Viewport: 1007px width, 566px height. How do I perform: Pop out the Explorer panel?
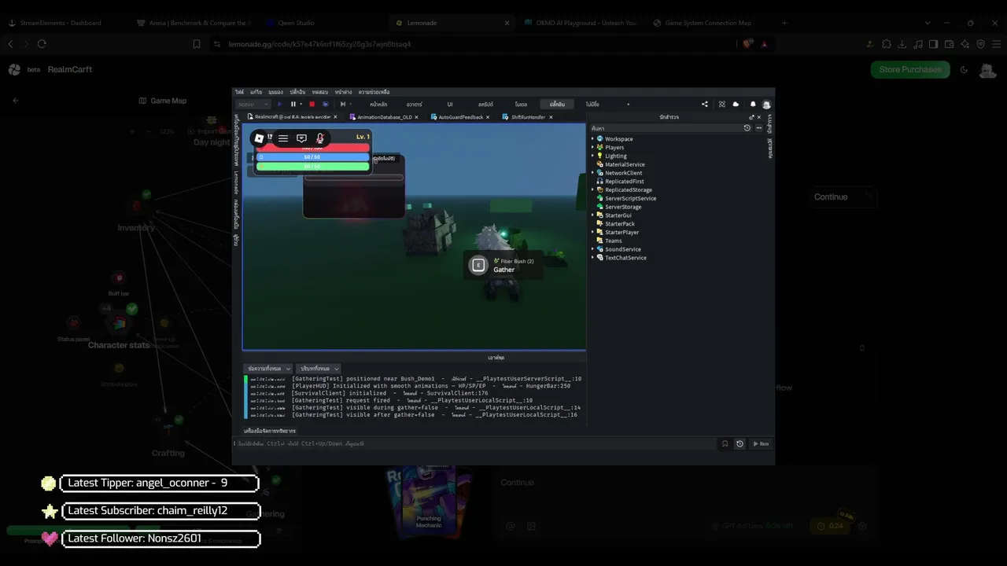click(751, 117)
